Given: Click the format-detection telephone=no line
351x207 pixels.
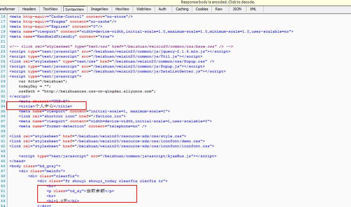Looking at the screenshot, I should [83, 126].
